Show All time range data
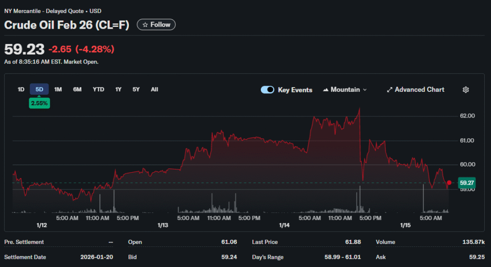Viewport: 491px width, 267px height. point(154,89)
